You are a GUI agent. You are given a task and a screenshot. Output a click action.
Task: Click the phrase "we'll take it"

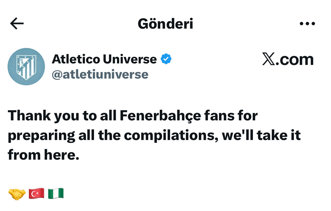tap(261, 135)
